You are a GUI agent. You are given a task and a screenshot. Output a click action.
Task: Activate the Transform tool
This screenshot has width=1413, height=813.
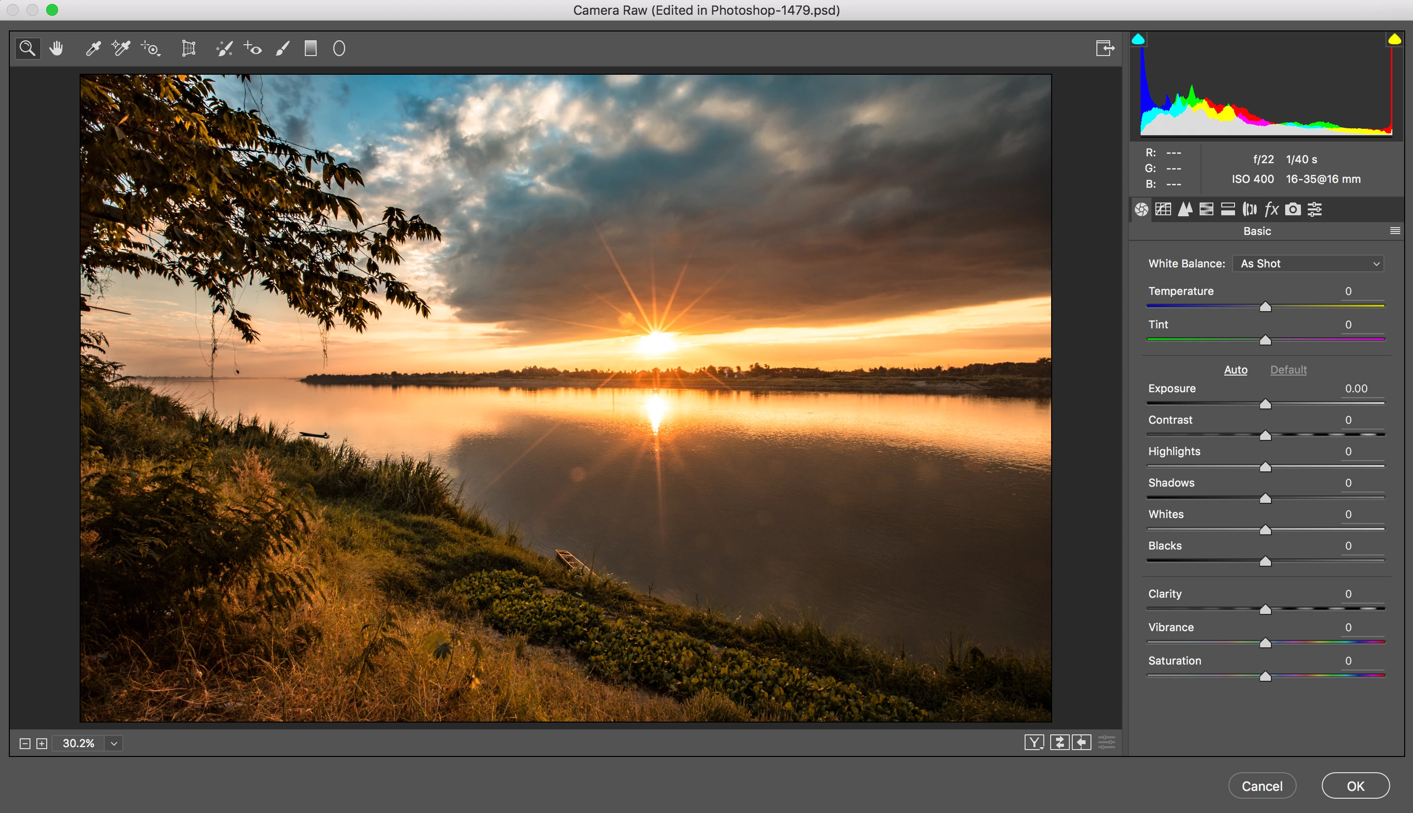[189, 49]
